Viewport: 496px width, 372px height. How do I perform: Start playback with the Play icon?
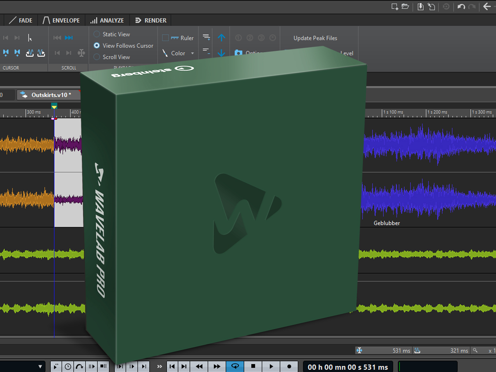[271, 366]
